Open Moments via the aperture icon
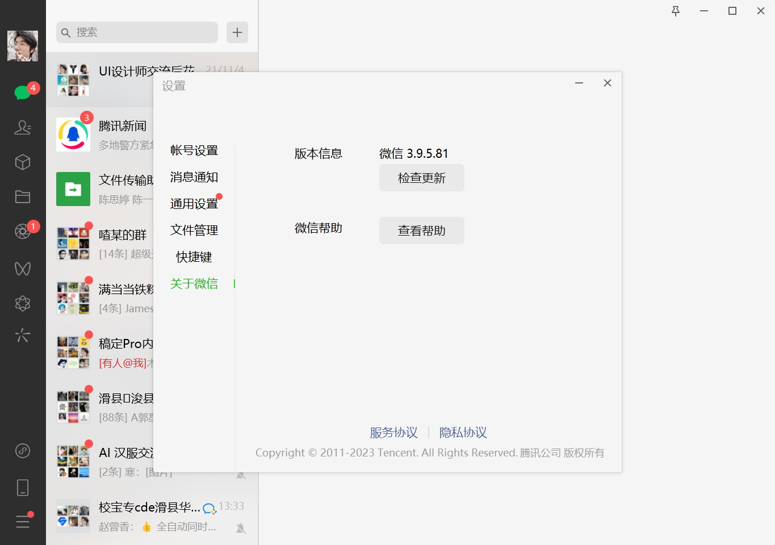Screen dimensions: 775x545 point(23,231)
